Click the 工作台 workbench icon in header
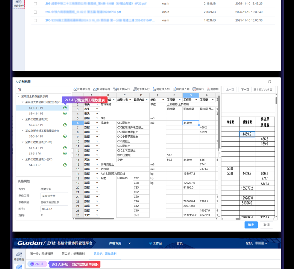The width and height of the screenshot is (294, 269). (151, 243)
